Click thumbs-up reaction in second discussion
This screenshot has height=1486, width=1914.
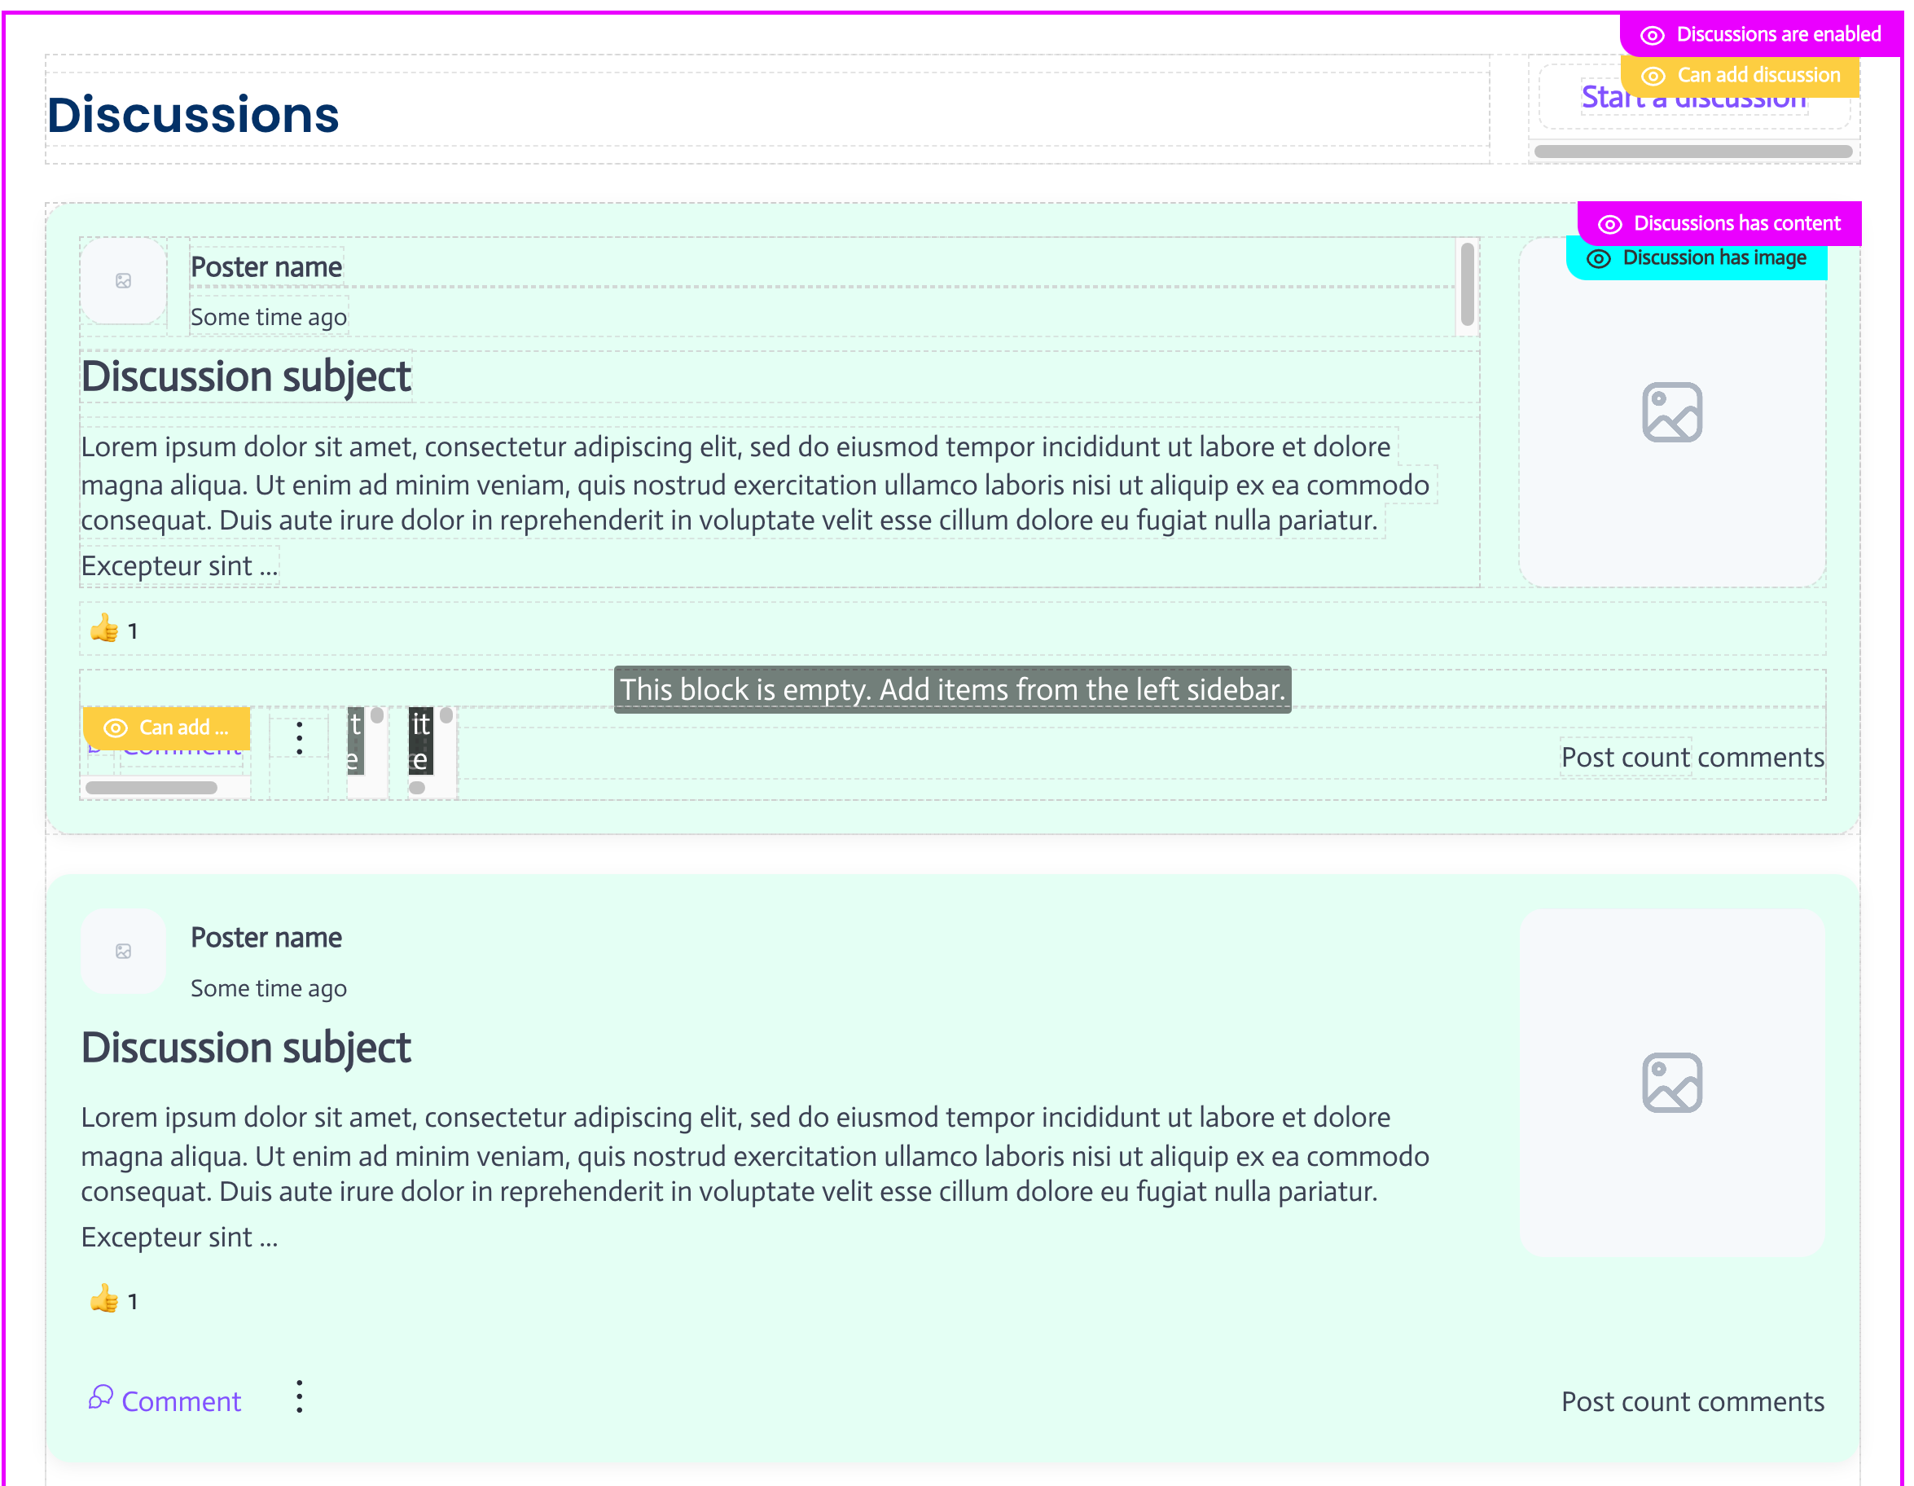(104, 1299)
